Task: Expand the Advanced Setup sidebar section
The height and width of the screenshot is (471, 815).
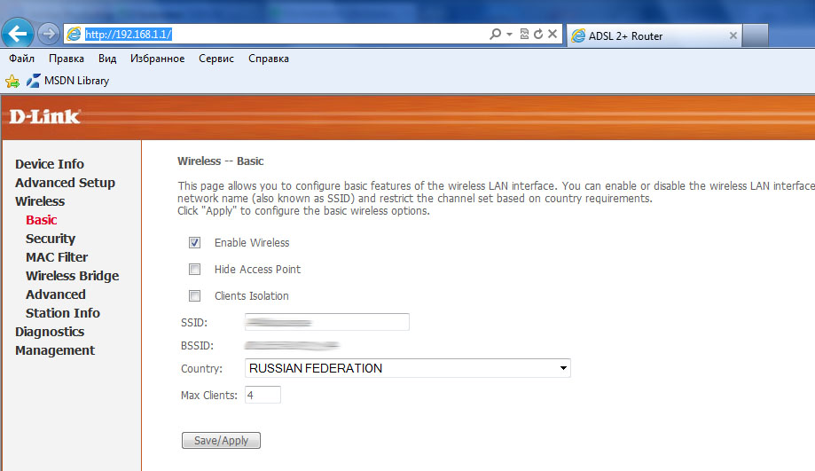Action: tap(65, 183)
